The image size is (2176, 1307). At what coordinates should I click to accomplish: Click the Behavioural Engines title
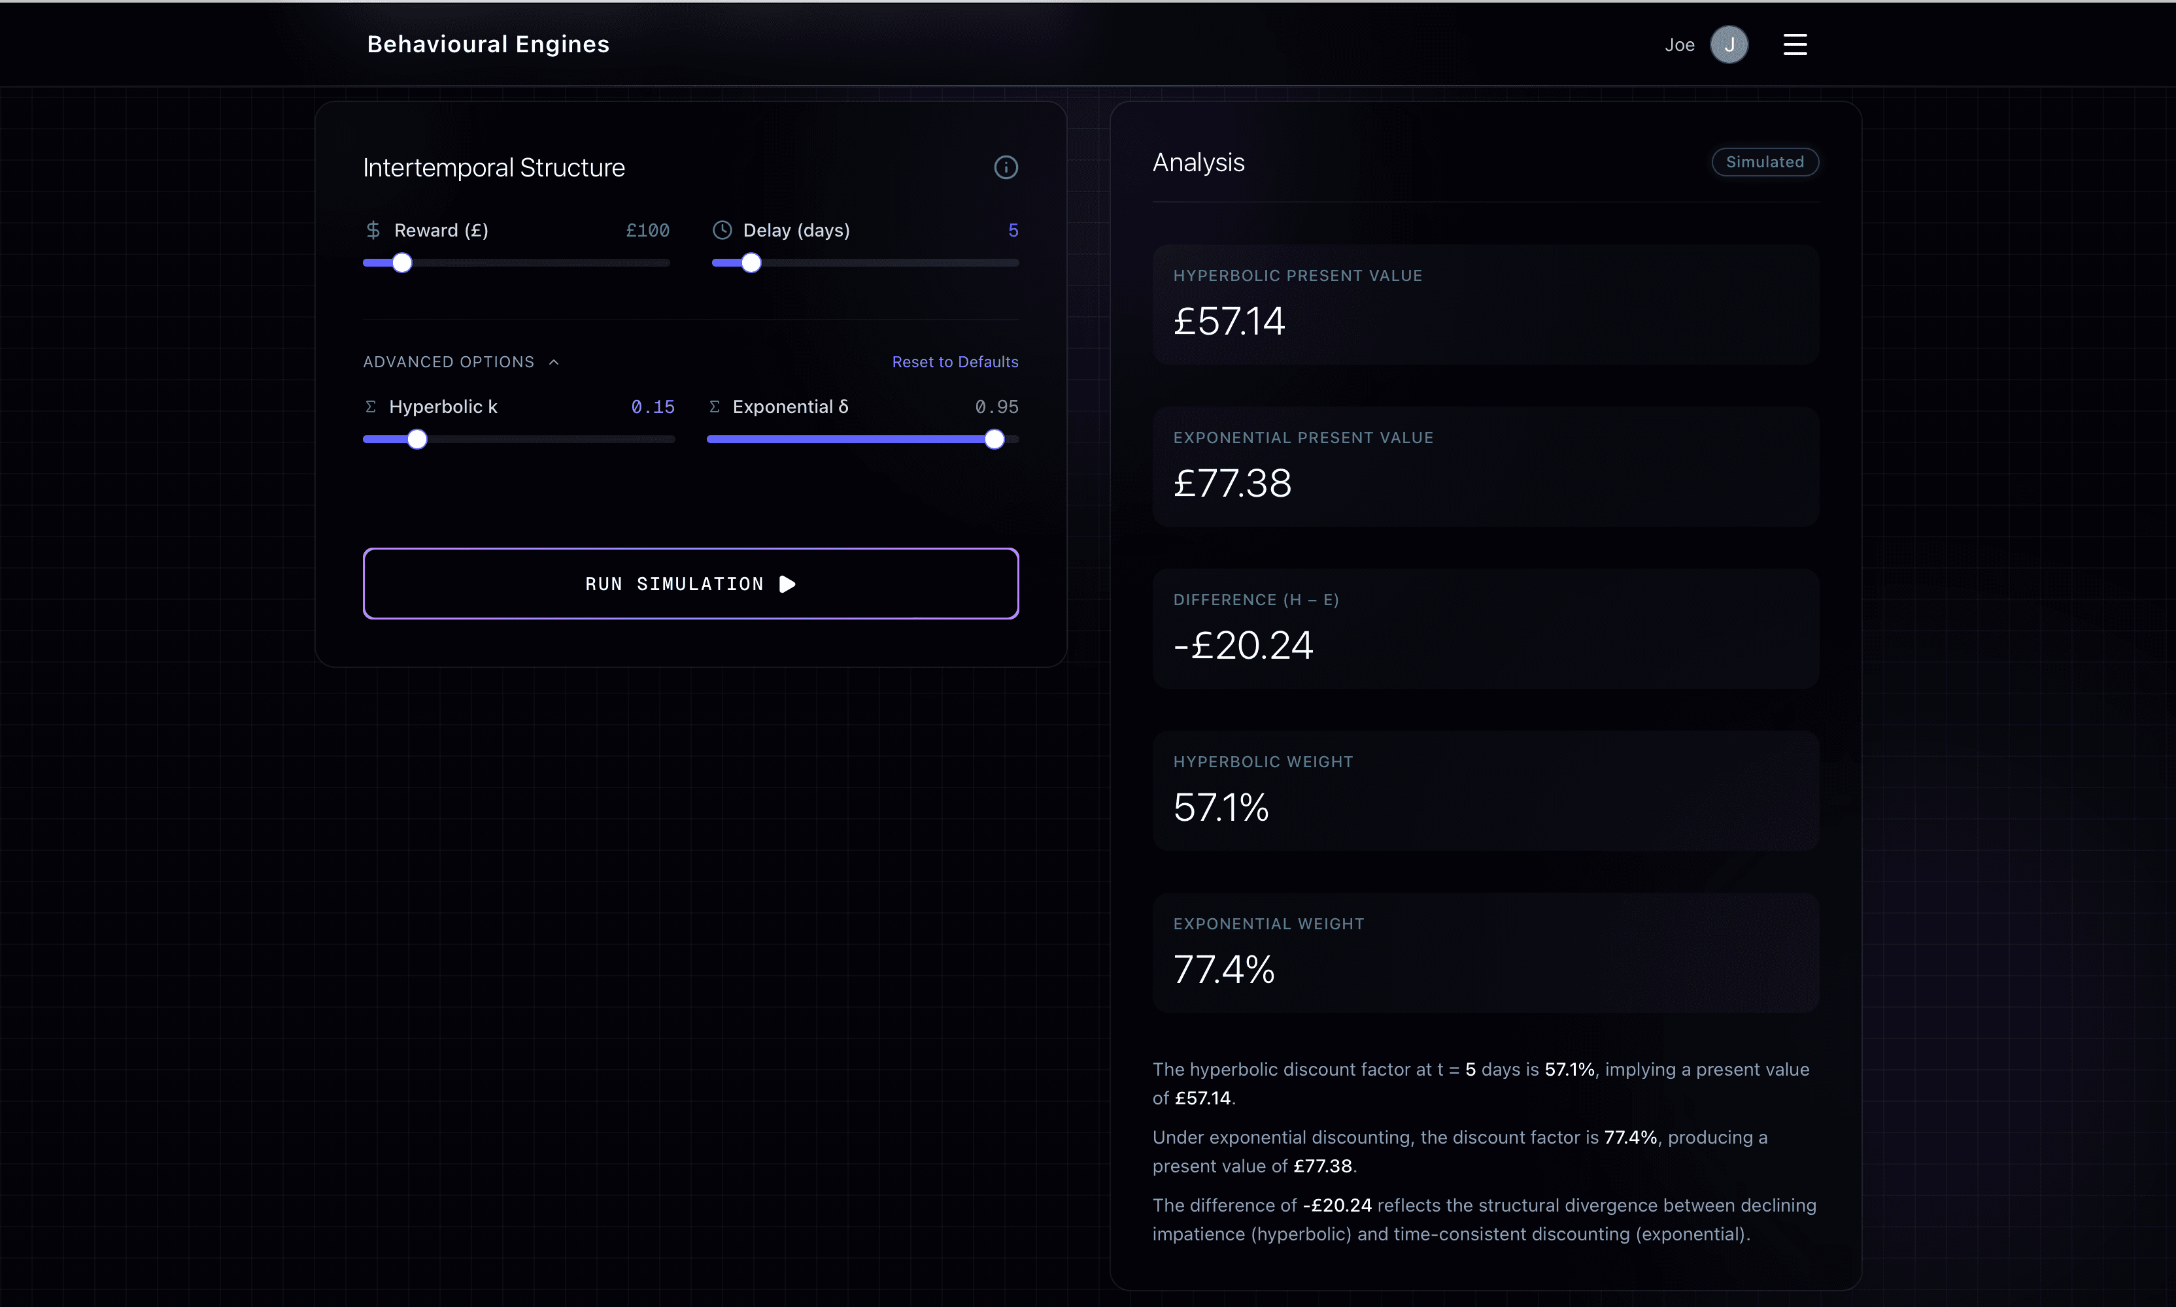point(488,43)
